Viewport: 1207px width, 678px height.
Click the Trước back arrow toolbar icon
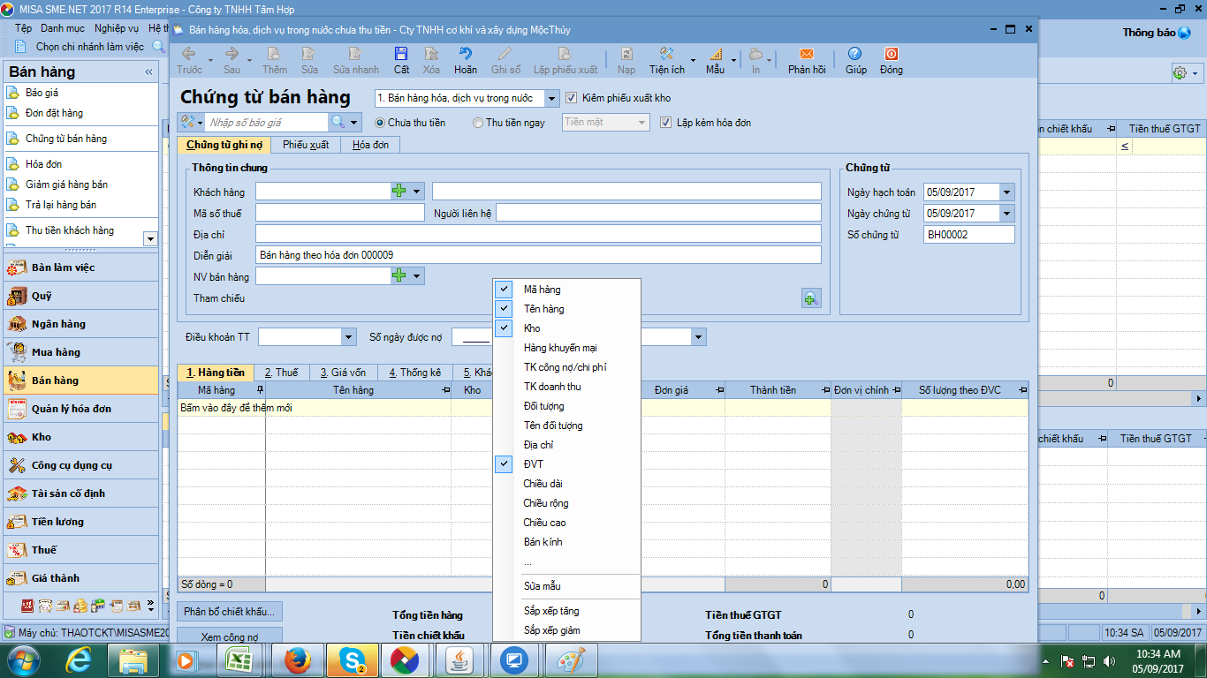click(188, 54)
